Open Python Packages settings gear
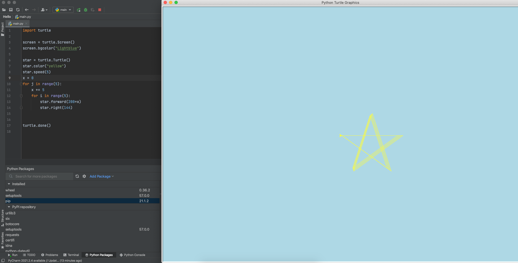The image size is (518, 263). [x=84, y=176]
